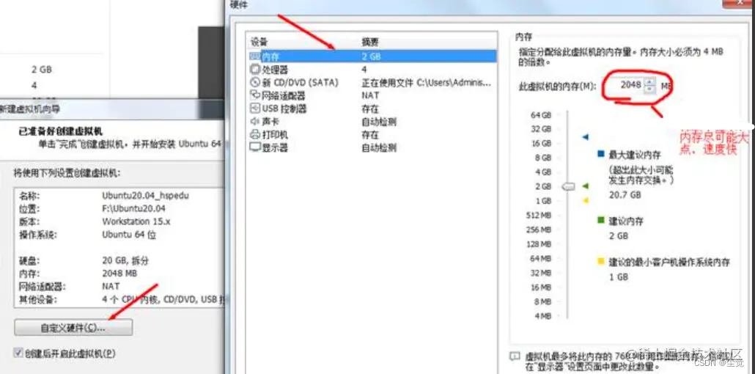Click Workstation 15.x version in wizard summary
The height and width of the screenshot is (374, 755).
click(x=136, y=221)
